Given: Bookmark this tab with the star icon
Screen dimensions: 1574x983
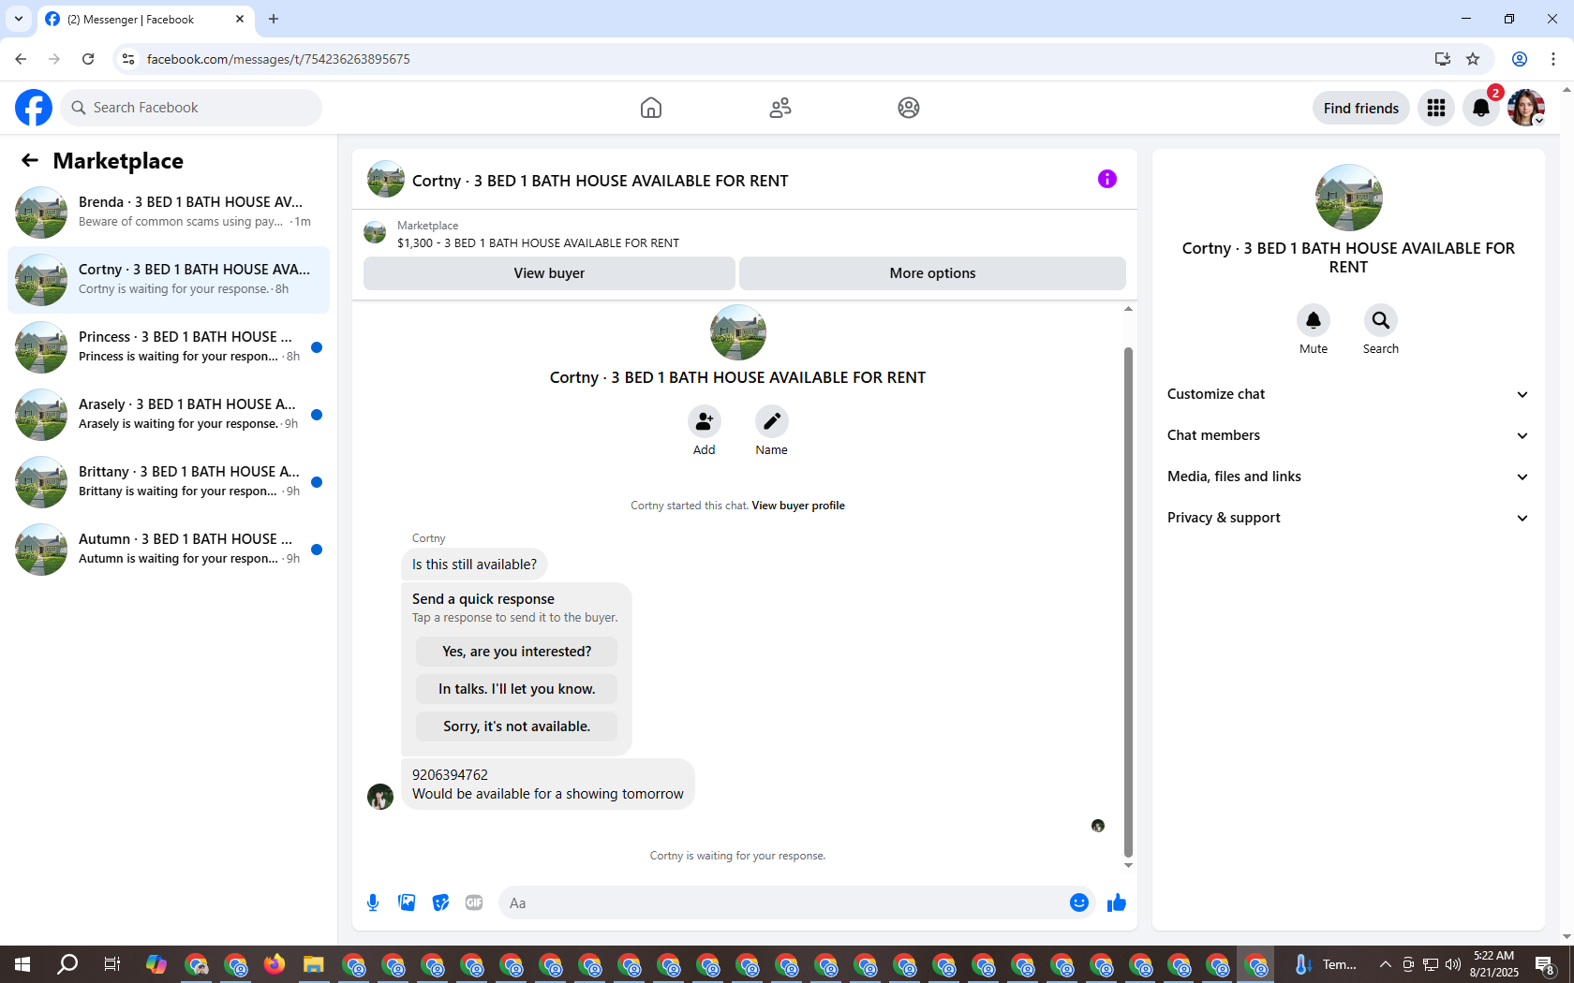Looking at the screenshot, I should click(x=1473, y=59).
